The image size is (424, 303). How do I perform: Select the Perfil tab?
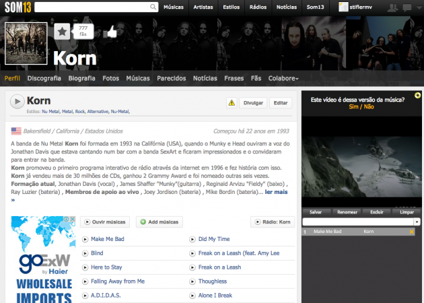12,79
